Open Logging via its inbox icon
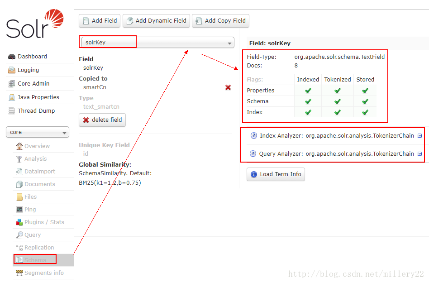This screenshot has height=283, width=429. [12, 70]
